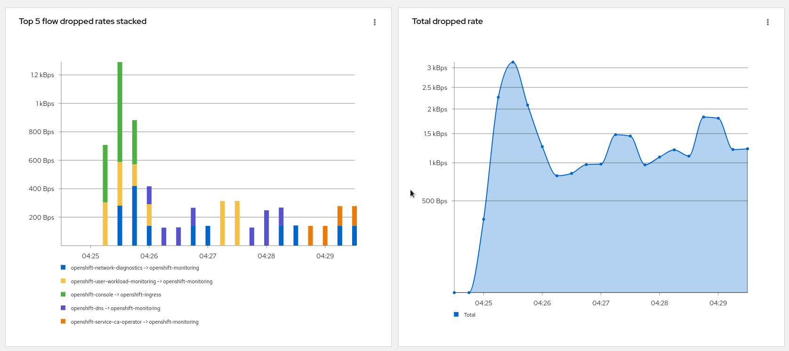Click "Top 5 flow dropped rates stacked" title
This screenshot has width=789, height=351.
pyautogui.click(x=83, y=21)
